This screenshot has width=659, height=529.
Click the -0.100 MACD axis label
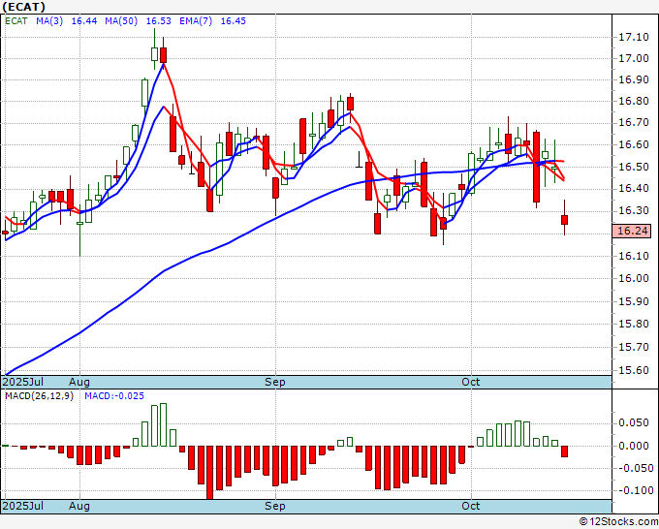point(634,490)
